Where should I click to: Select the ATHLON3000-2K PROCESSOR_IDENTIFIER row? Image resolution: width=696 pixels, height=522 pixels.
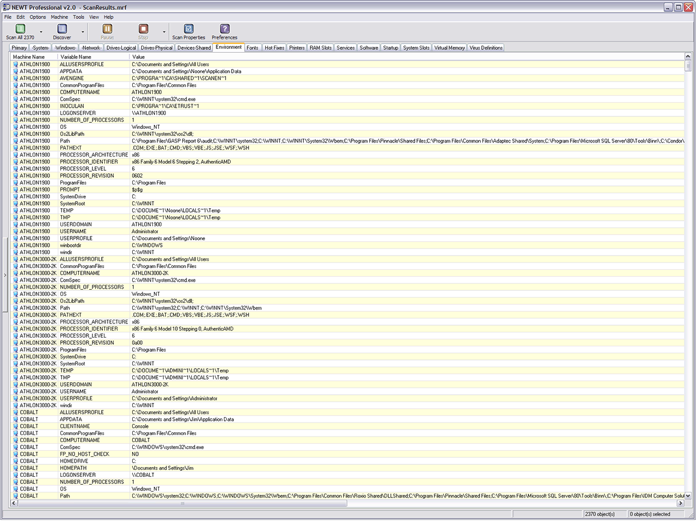(x=89, y=329)
